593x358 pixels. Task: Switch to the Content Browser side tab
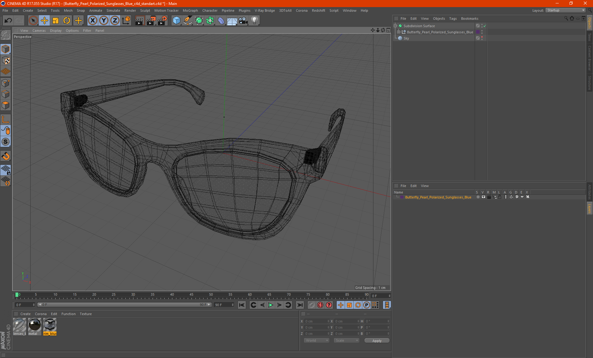coord(590,58)
